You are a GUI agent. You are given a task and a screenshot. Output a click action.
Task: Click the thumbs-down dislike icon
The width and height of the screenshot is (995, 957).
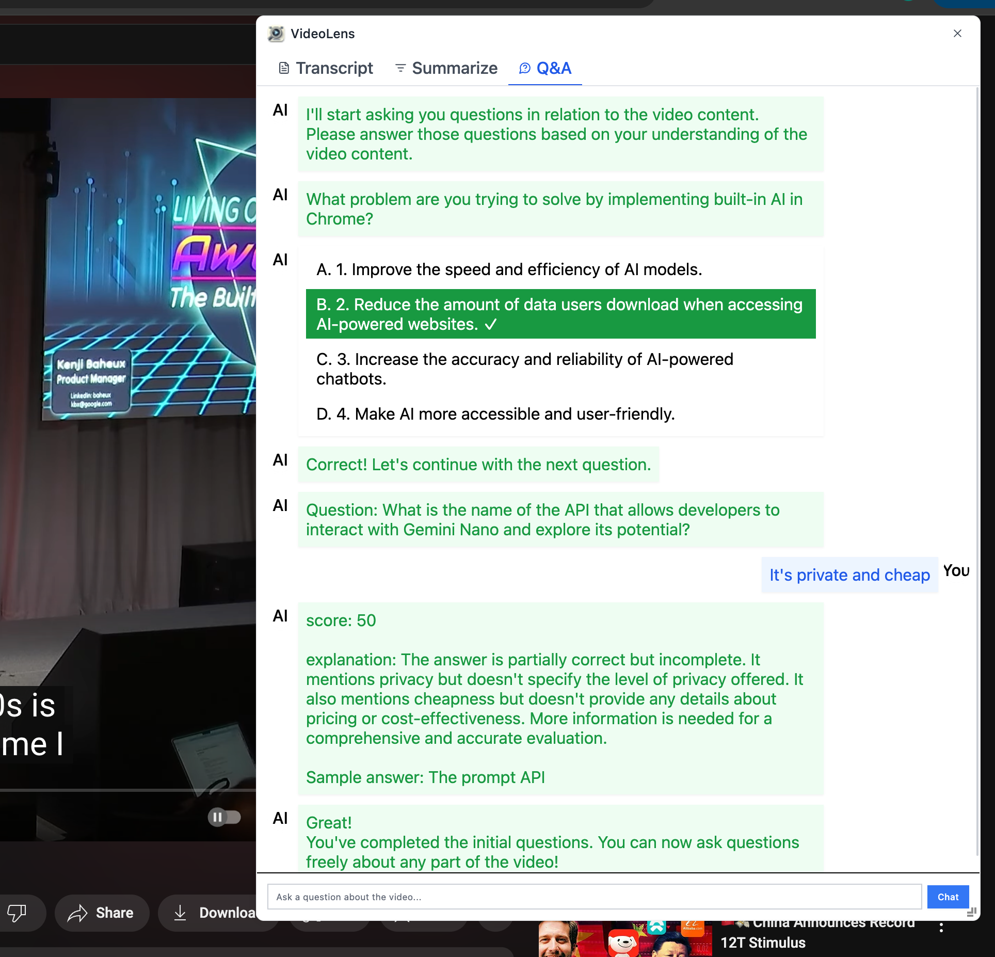tap(17, 913)
